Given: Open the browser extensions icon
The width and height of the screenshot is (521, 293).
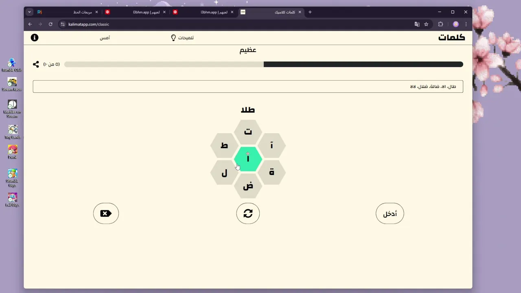Looking at the screenshot, I should [440, 24].
